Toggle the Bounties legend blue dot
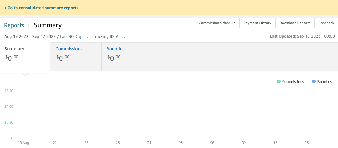338x148 pixels. (314, 82)
